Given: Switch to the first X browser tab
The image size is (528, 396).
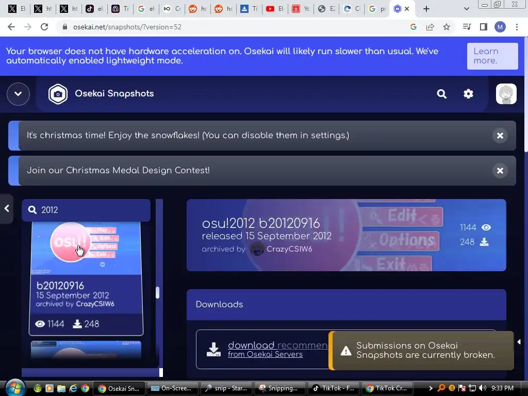Looking at the screenshot, I should [x=16, y=9].
